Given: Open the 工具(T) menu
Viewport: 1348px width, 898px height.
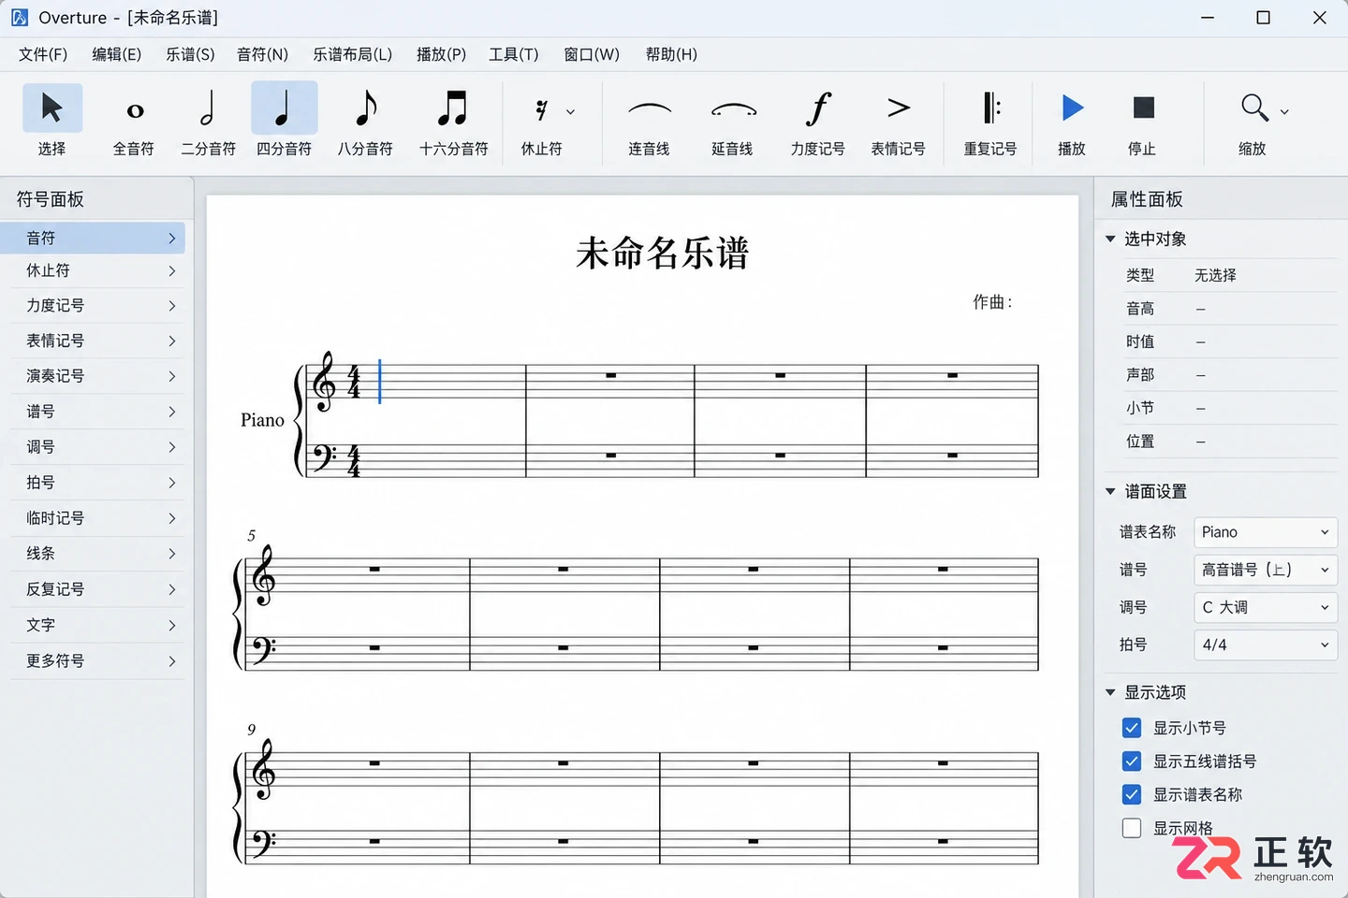Looking at the screenshot, I should 514,54.
